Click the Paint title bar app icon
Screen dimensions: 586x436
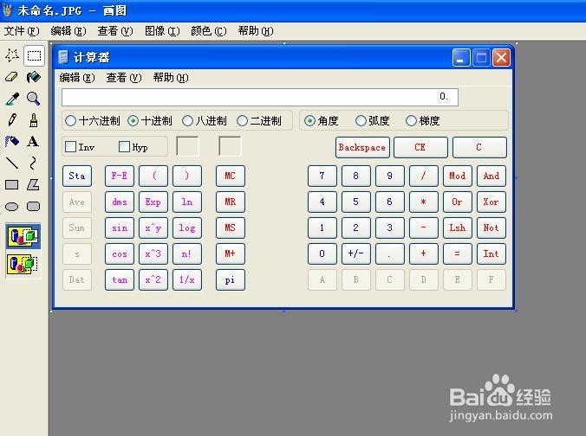coord(8,10)
